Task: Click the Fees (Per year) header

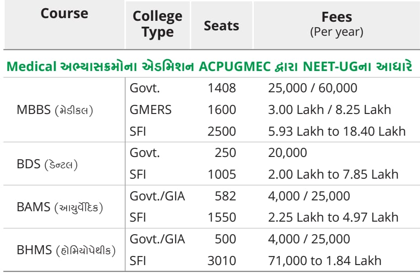Action: (x=337, y=24)
